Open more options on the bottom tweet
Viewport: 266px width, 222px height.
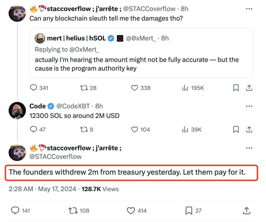point(249,148)
